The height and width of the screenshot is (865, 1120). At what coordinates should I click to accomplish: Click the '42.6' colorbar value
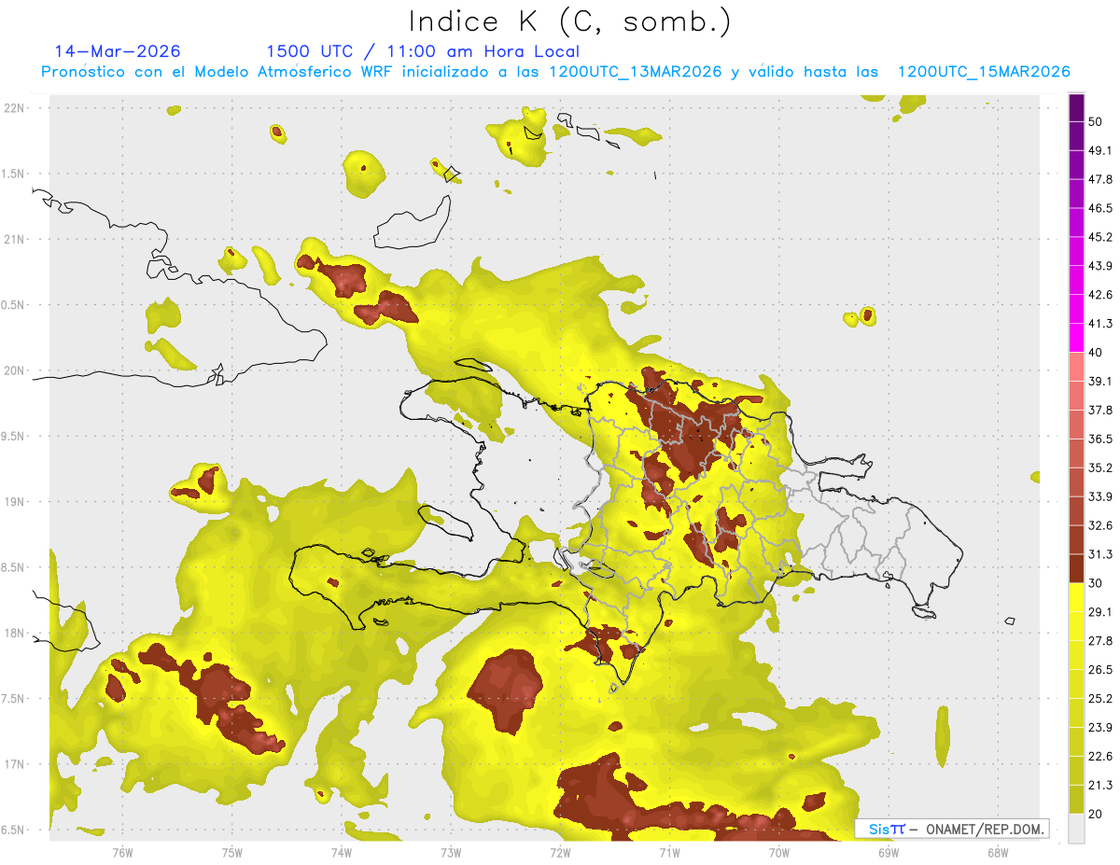coord(1100,295)
